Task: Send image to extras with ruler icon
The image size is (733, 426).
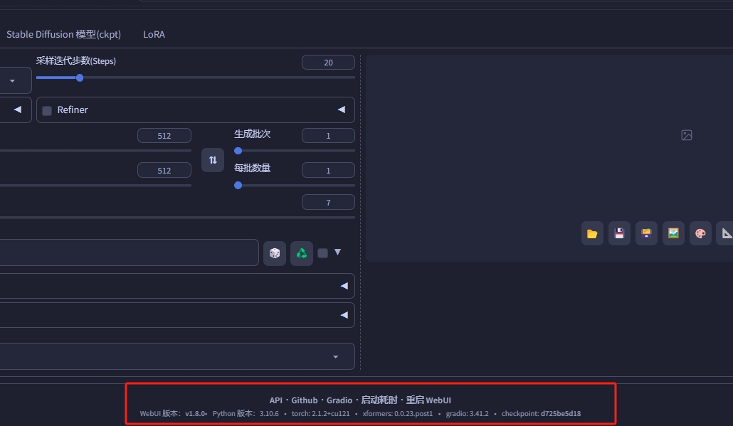Action: coord(726,233)
